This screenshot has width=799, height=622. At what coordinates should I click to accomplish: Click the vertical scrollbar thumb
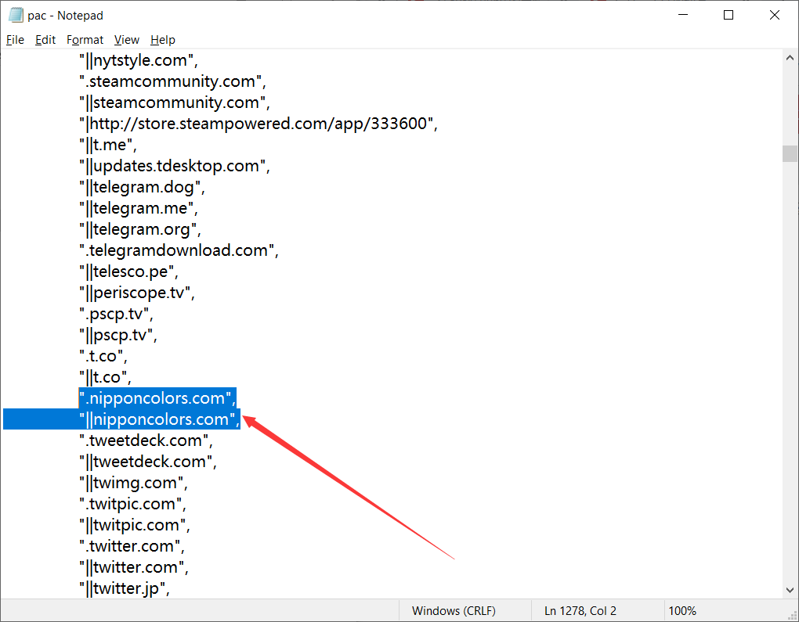[790, 153]
